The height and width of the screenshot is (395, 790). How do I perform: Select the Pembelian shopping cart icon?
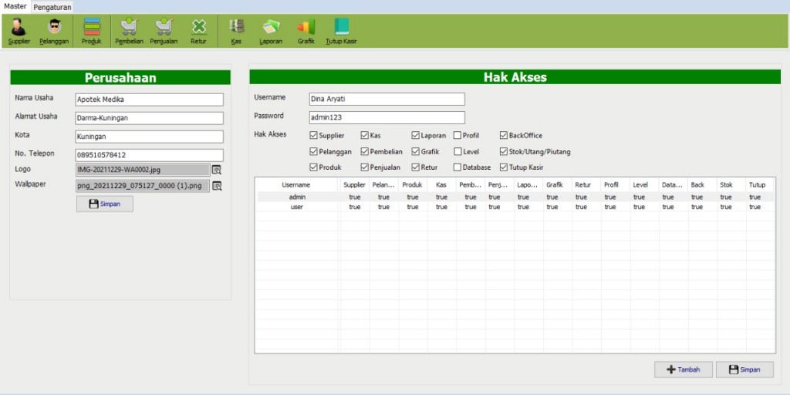pos(129,30)
